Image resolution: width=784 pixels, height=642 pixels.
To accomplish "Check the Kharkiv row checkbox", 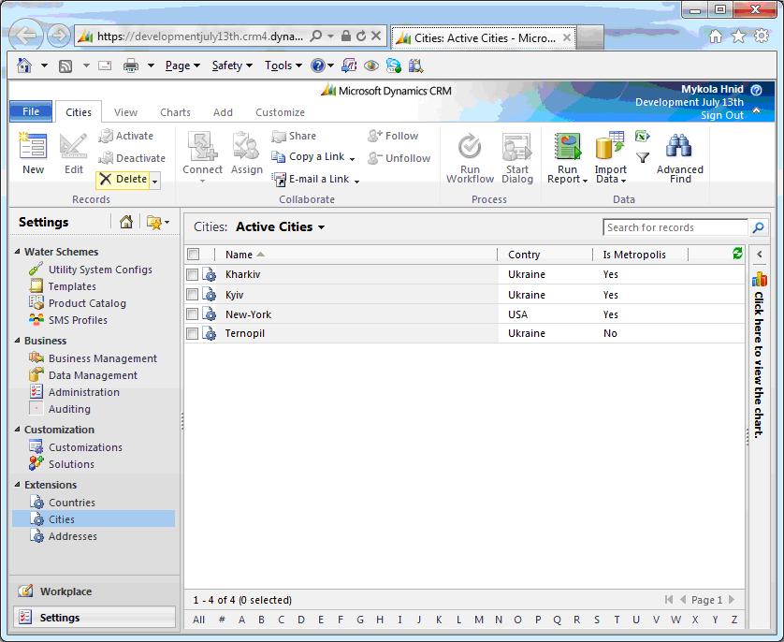I will pos(192,274).
